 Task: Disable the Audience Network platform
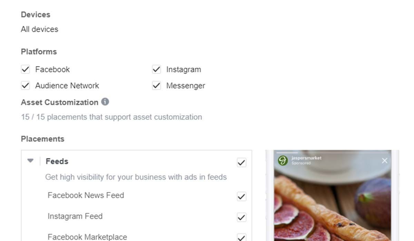click(x=26, y=85)
